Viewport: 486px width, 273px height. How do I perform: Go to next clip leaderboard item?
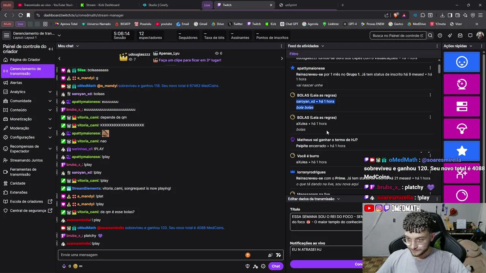pyautogui.click(x=282, y=58)
